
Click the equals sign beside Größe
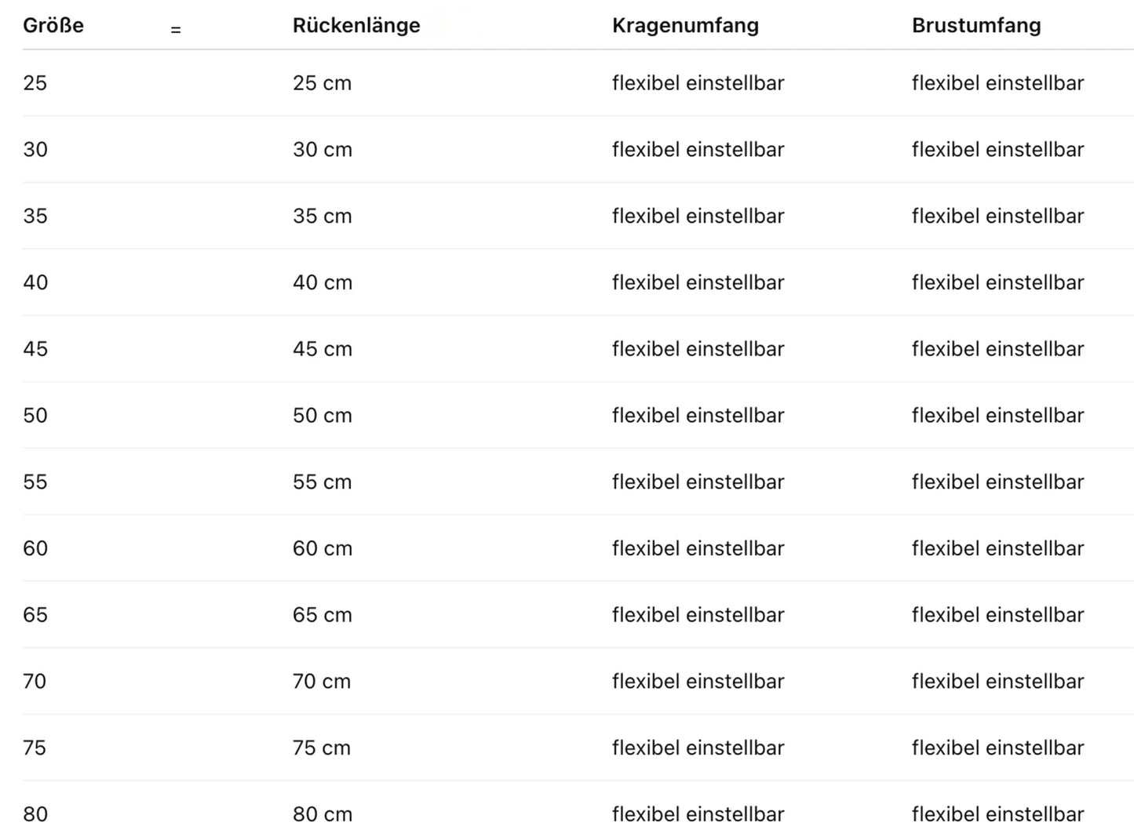click(x=176, y=30)
